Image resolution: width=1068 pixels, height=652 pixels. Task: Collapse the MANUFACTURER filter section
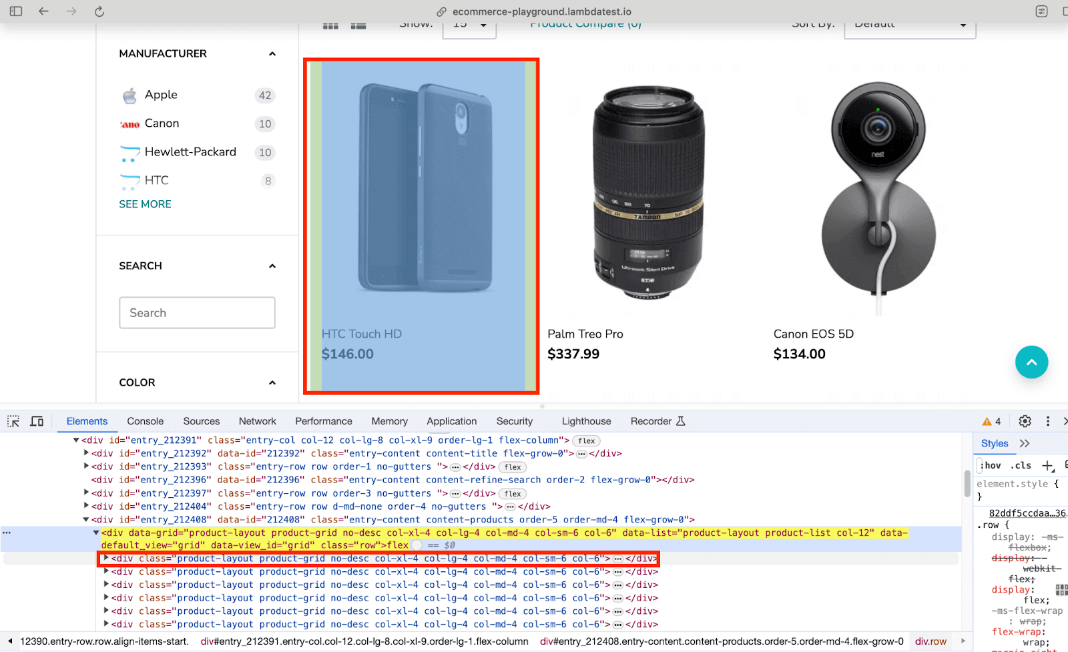pyautogui.click(x=272, y=54)
